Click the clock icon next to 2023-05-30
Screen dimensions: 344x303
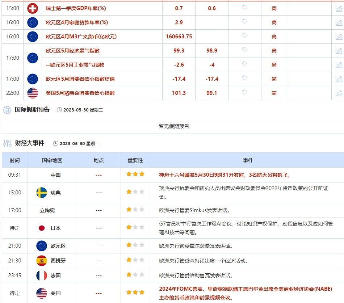coord(59,109)
